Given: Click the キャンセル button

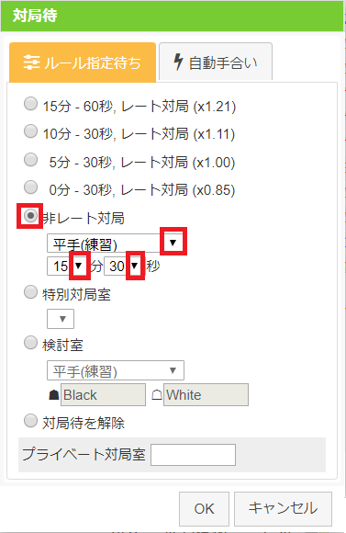Looking at the screenshot, I should click(x=283, y=509).
